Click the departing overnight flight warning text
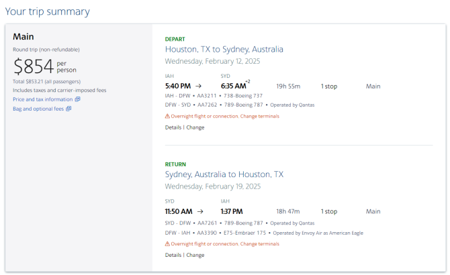Viewport: 450px width, 275px height. 225,116
